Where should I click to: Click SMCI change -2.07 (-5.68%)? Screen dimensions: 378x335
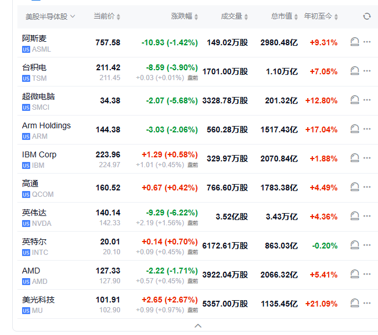(172, 100)
